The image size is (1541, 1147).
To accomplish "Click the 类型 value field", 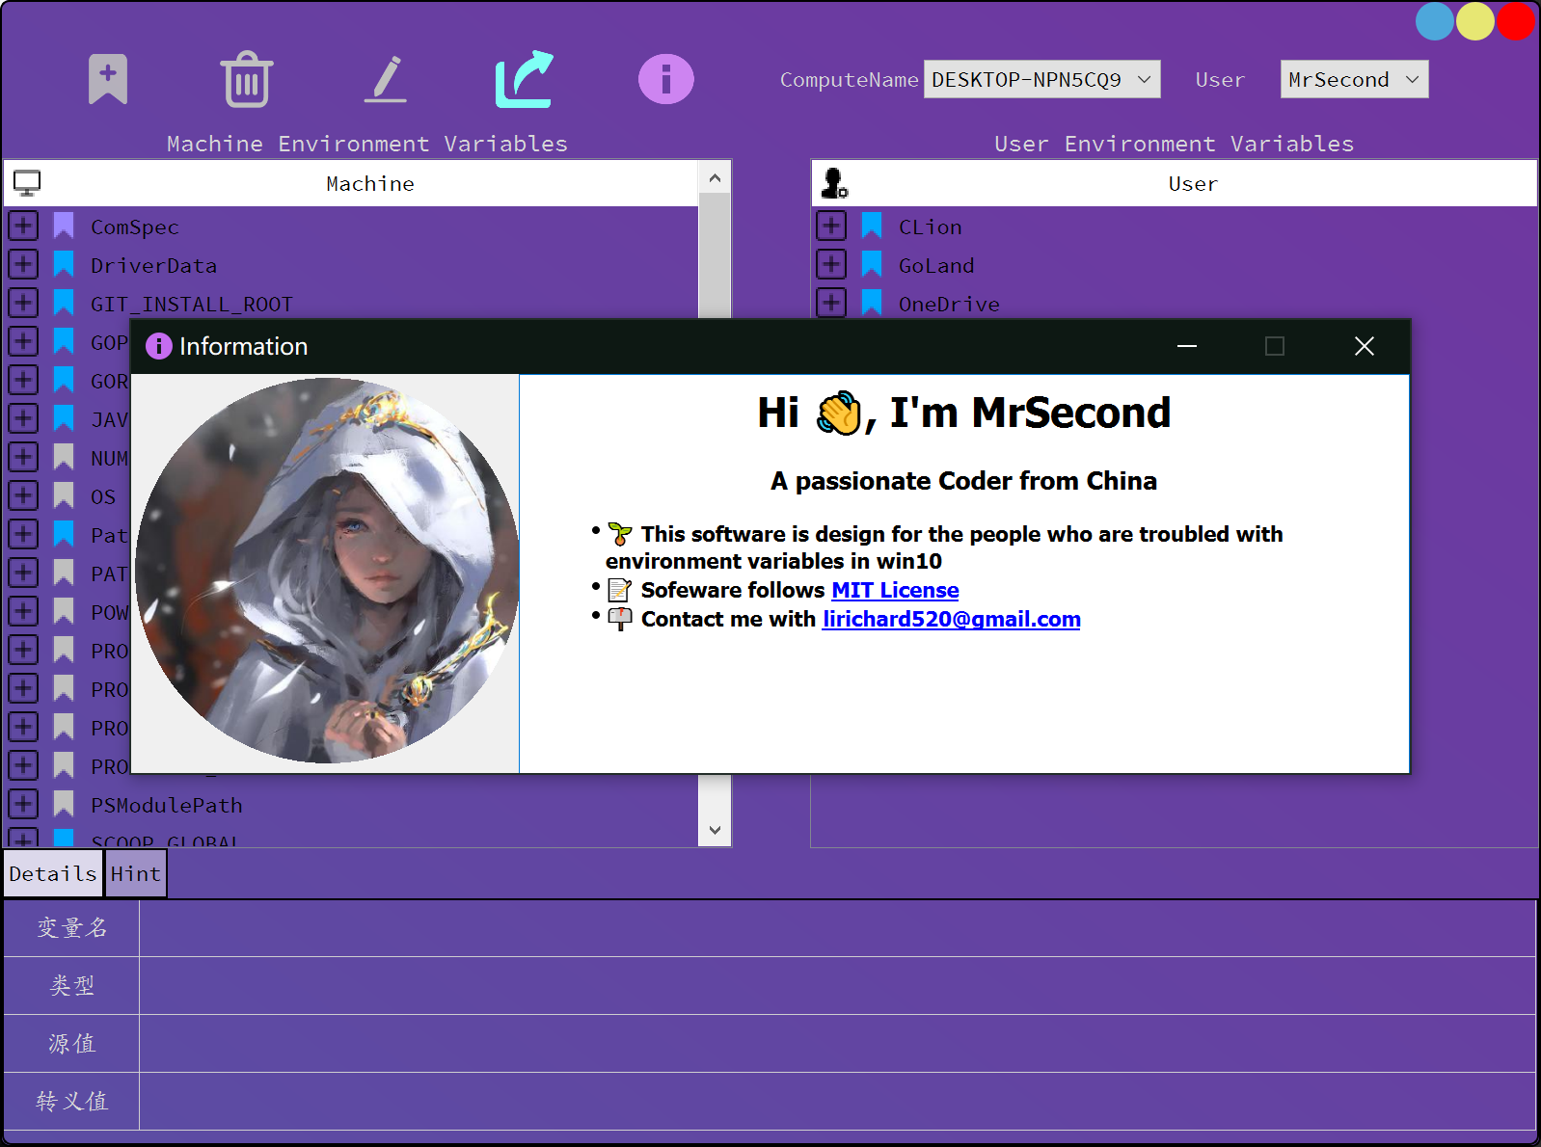I will [x=837, y=986].
